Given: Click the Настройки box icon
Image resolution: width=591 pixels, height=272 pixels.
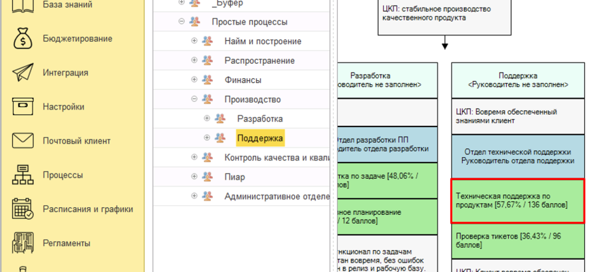Looking at the screenshot, I should coord(23,107).
